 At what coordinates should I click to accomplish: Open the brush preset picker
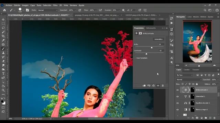click(x=21, y=10)
